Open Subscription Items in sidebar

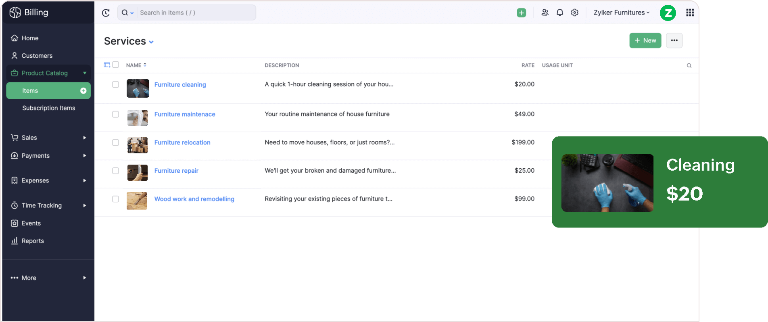coord(49,108)
